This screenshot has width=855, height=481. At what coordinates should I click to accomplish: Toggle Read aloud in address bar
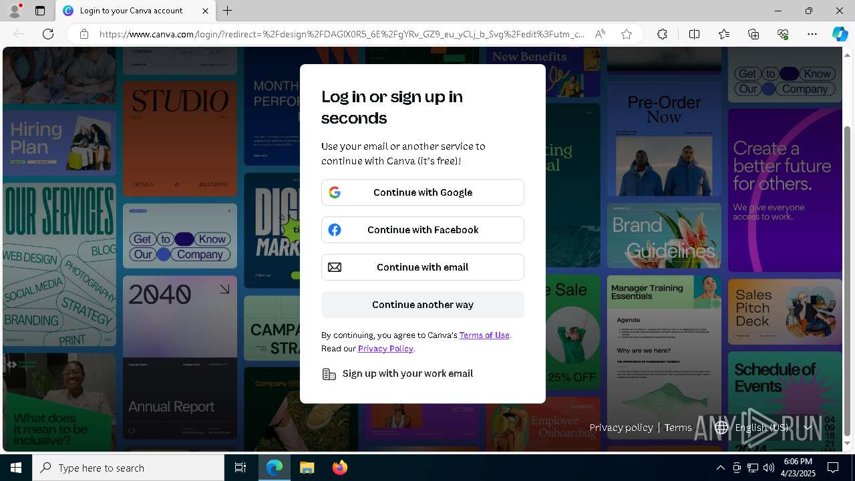point(600,34)
